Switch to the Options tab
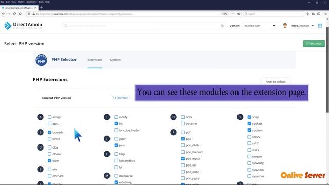The height and width of the screenshot is (185, 329). (115, 60)
